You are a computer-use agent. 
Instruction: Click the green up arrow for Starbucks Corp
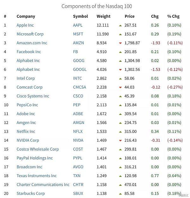click(120, 194)
